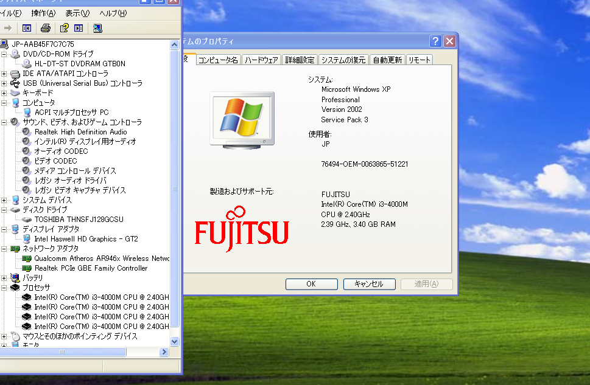Click the キャンセル button
Screen dimensions: 590x385
369,284
